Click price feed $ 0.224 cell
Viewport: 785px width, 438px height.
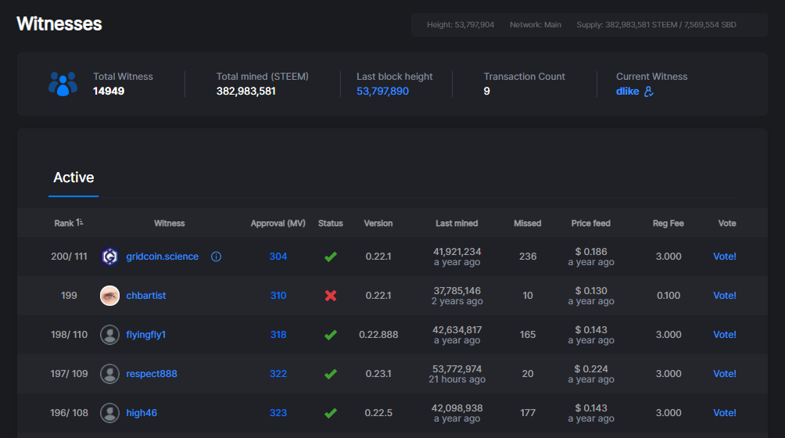591,369
